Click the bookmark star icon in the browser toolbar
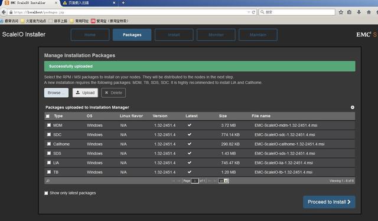378x221 pixels. click(341, 12)
